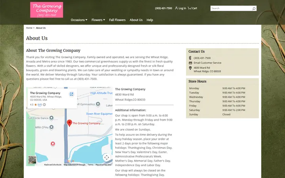The width and height of the screenshot is (285, 178).
Task: Click The Growing Company title on map card
Action: (x=45, y=93)
